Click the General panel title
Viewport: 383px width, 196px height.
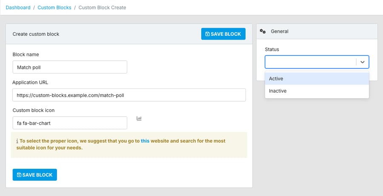coord(280,31)
